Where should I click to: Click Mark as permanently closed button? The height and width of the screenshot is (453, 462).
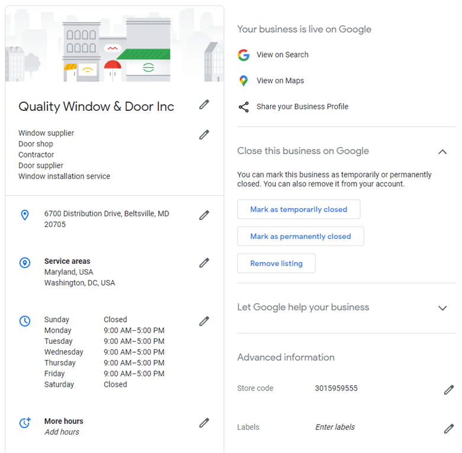pos(300,236)
